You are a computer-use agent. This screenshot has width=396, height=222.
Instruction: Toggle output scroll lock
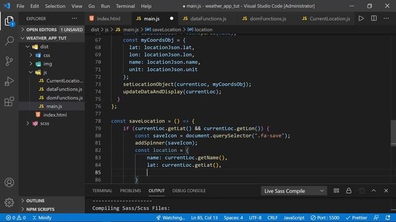point(349,191)
